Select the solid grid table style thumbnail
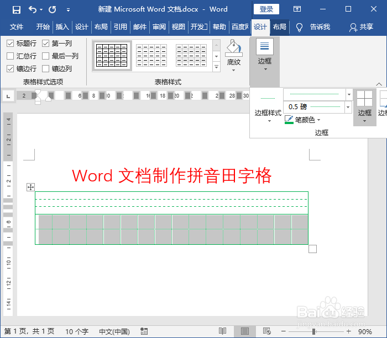Screen dimensions: 387x338 112,55
